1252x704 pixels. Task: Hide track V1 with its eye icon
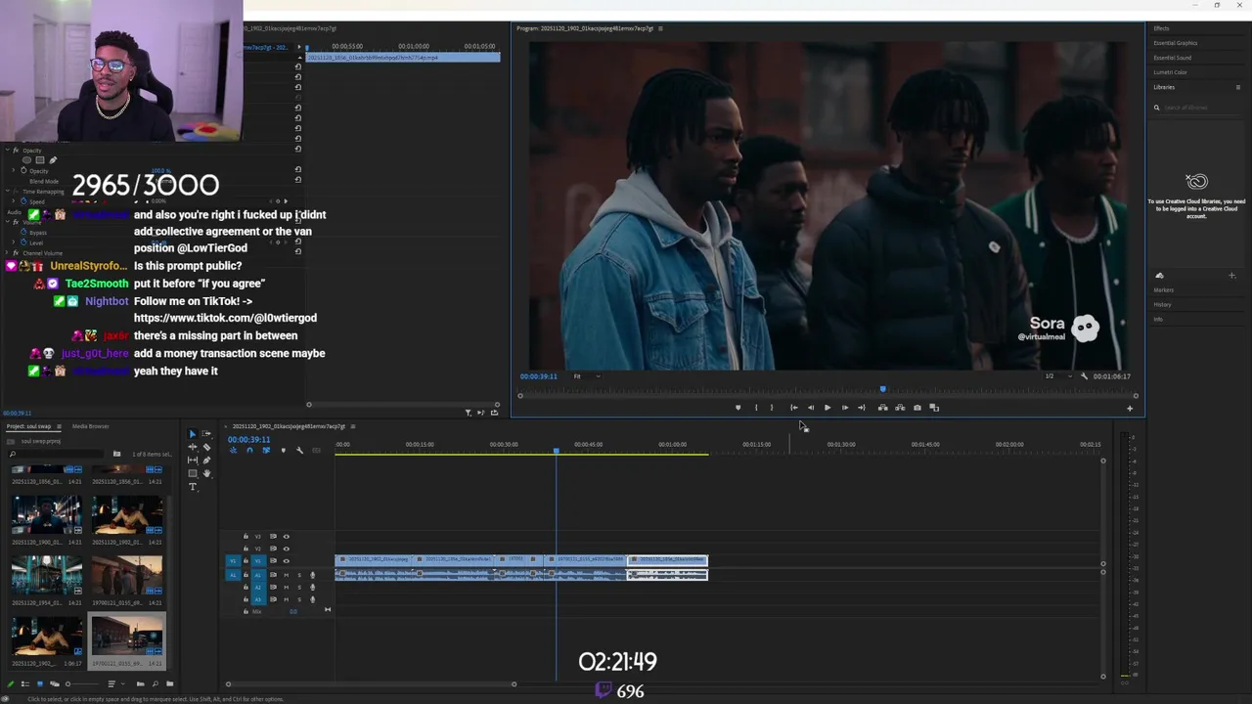286,561
